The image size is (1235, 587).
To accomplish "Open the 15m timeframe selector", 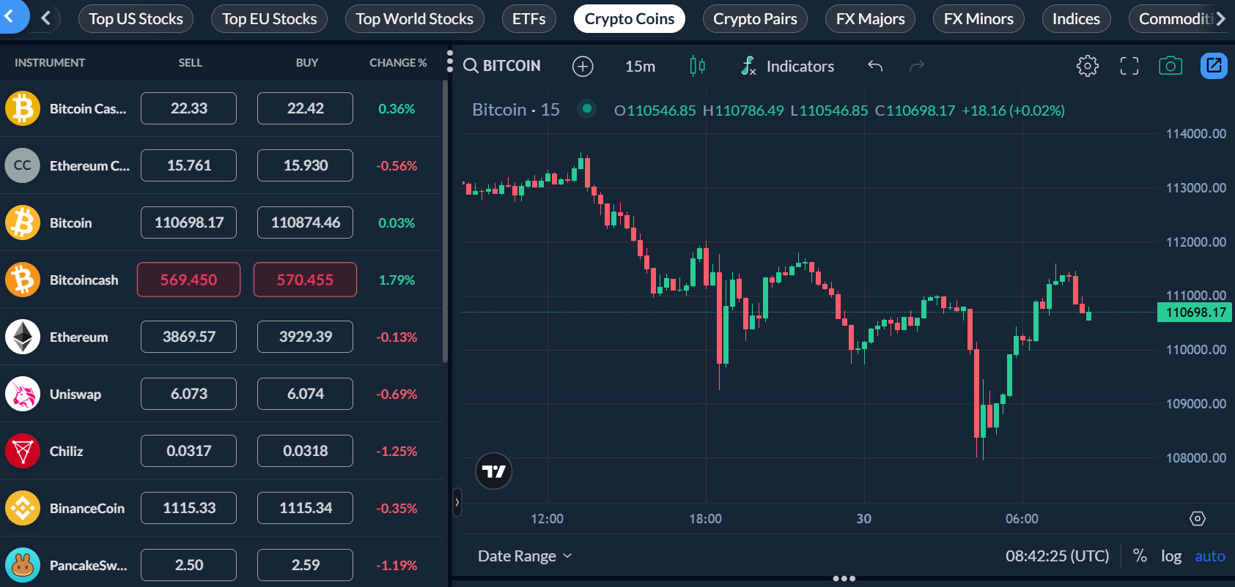I will pyautogui.click(x=640, y=67).
